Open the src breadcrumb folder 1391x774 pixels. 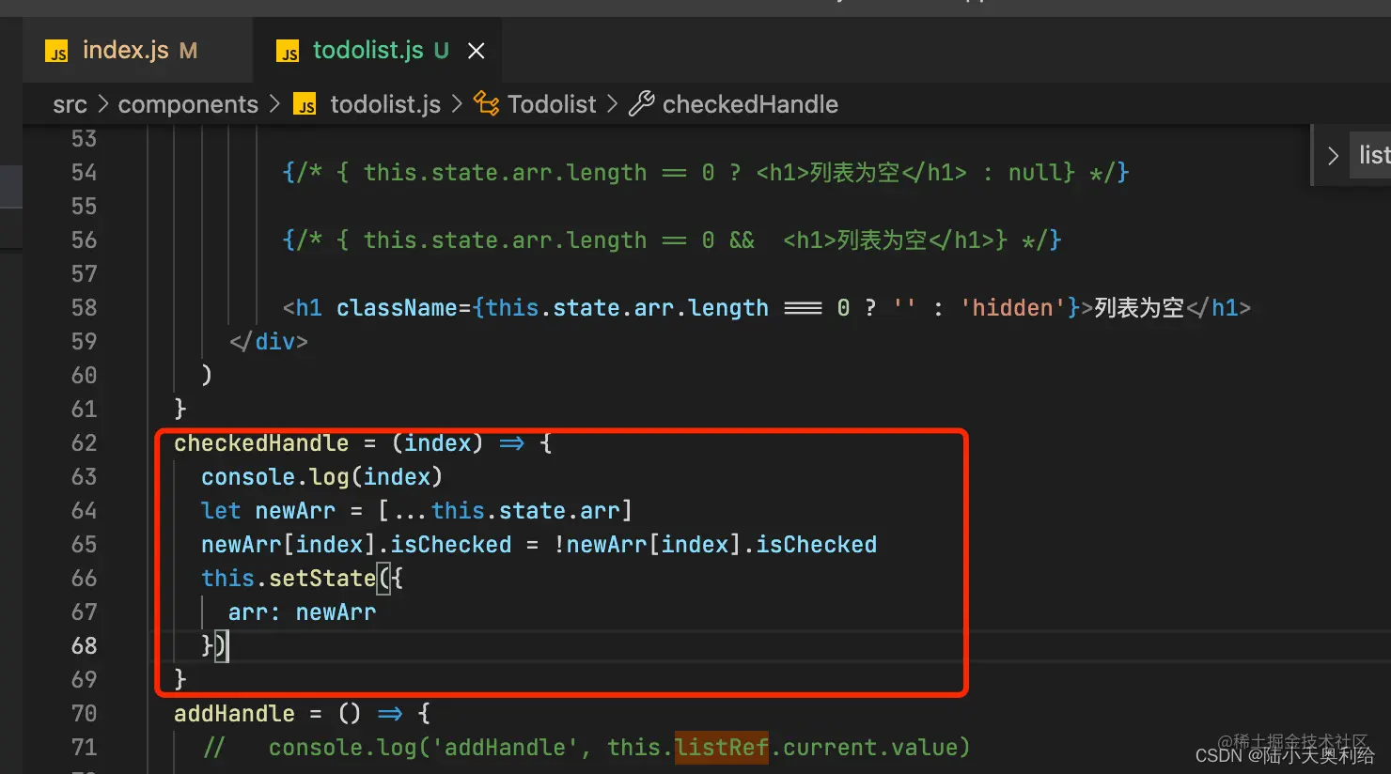70,104
